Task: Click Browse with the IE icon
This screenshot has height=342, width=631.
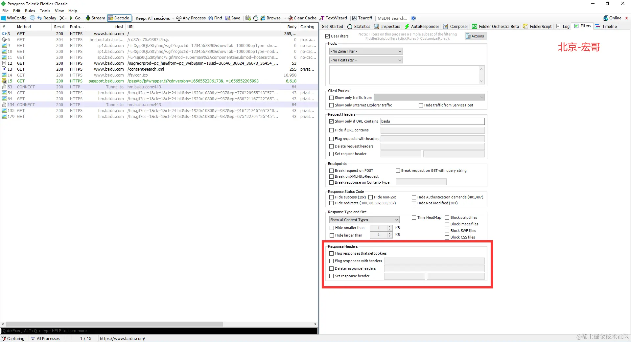Action: [271, 18]
